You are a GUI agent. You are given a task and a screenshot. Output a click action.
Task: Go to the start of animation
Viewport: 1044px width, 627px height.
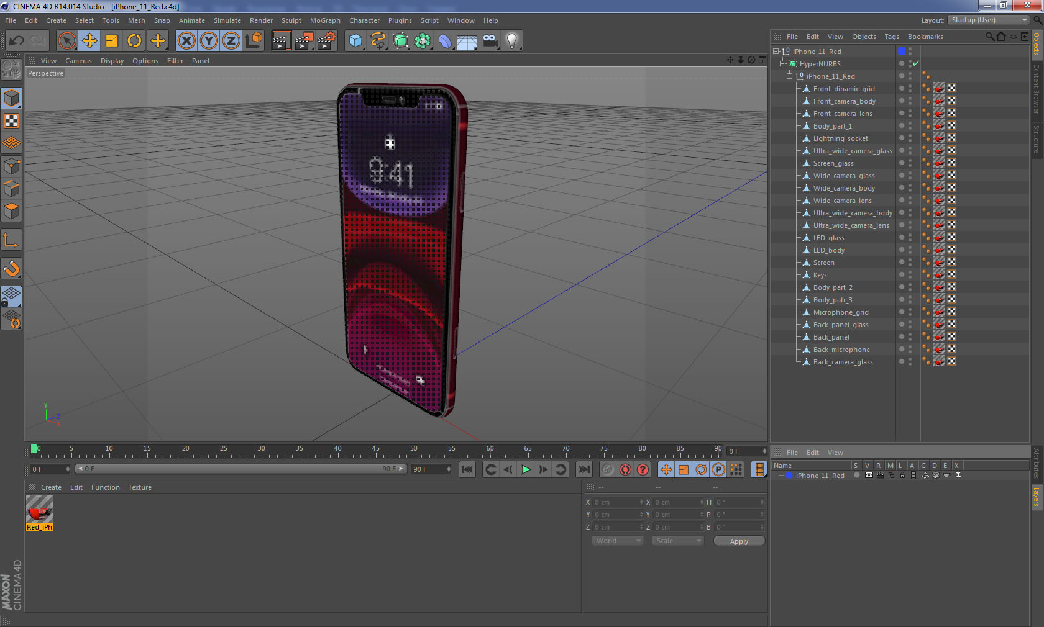pyautogui.click(x=467, y=469)
